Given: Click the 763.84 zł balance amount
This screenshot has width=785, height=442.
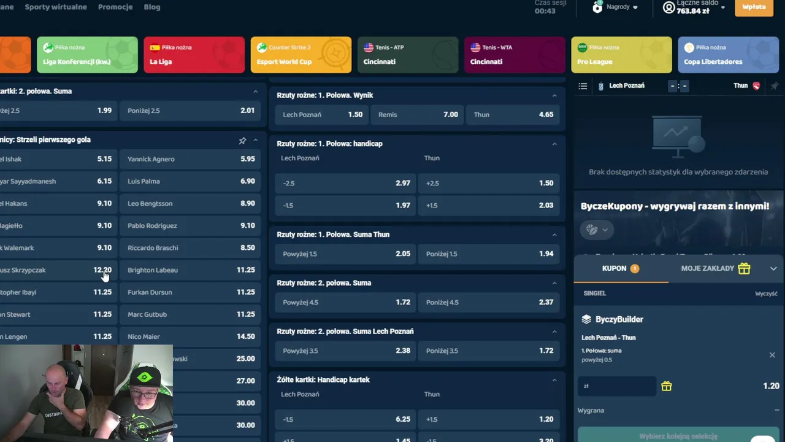Looking at the screenshot, I should [x=693, y=11].
